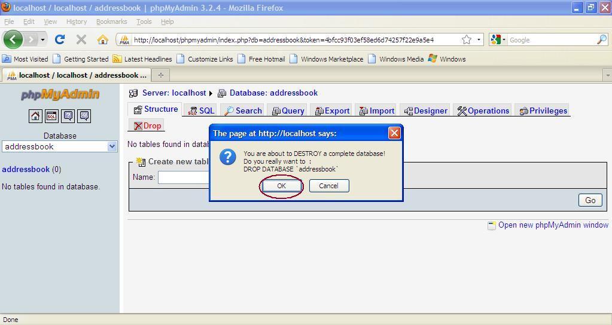612x325 pixels.
Task: Click the Stop loading X icon
Action: click(81, 39)
